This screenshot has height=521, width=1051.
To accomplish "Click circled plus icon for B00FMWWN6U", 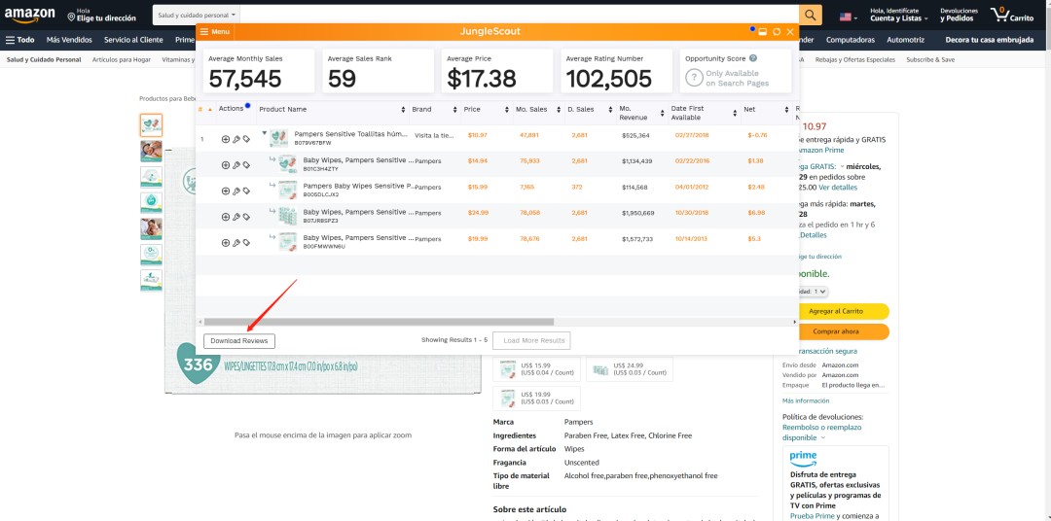I will click(225, 242).
